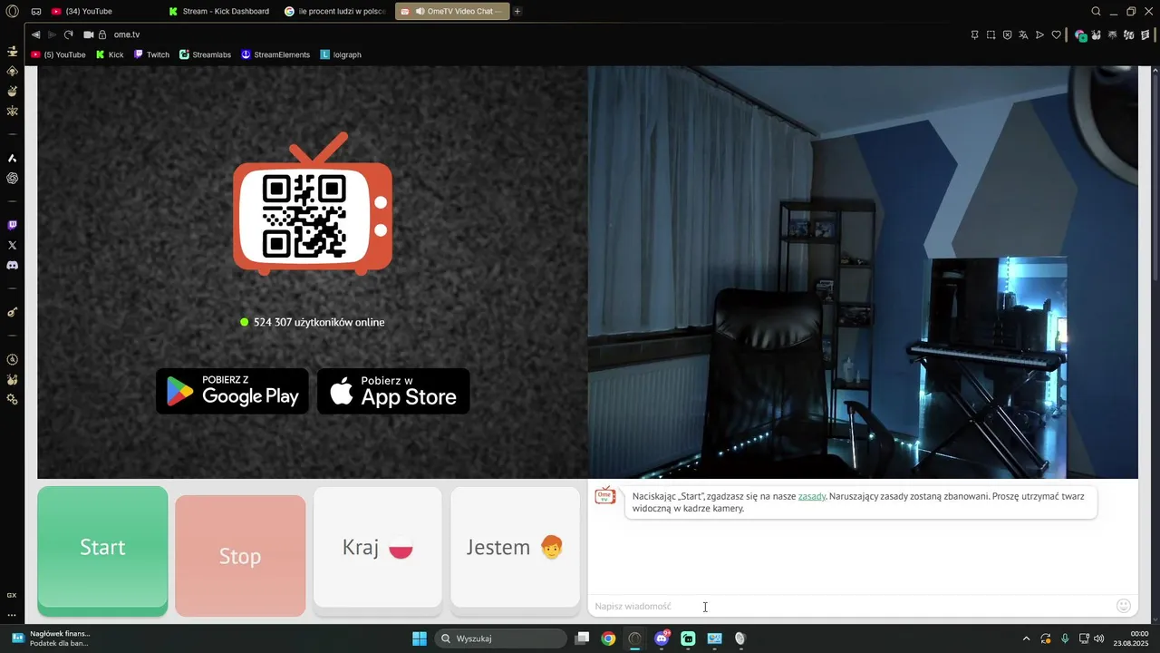Reload the ome.tv page
Viewport: 1160px width, 653px height.
(x=68, y=34)
